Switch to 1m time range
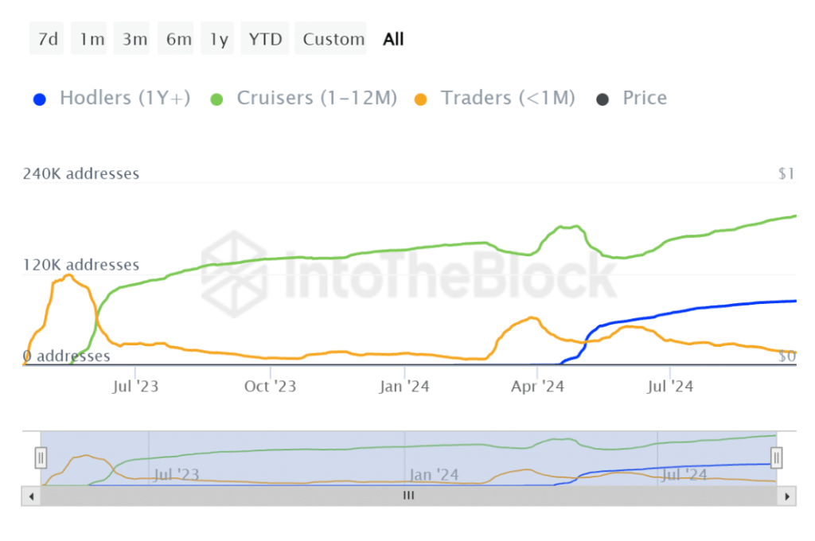815x541 pixels. [x=92, y=39]
